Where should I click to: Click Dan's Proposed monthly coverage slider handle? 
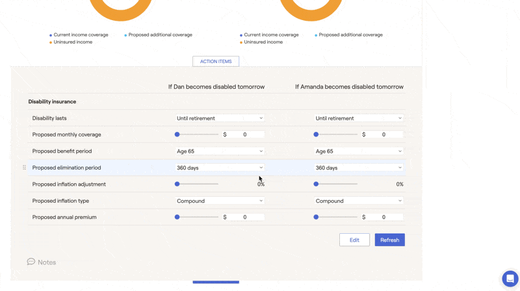click(x=177, y=134)
